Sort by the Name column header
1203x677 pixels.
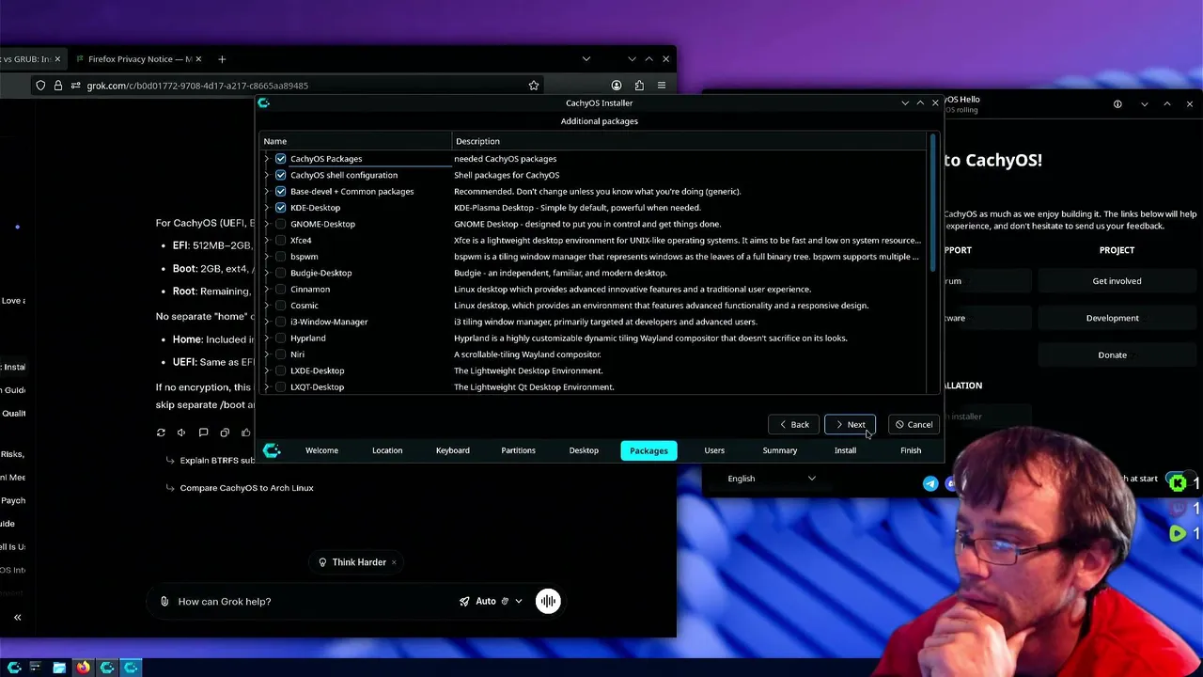[x=356, y=141]
